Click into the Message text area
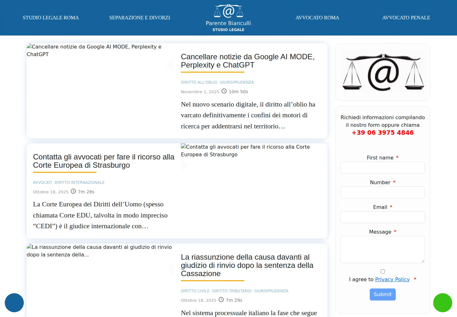This screenshot has height=317, width=457. tap(383, 249)
